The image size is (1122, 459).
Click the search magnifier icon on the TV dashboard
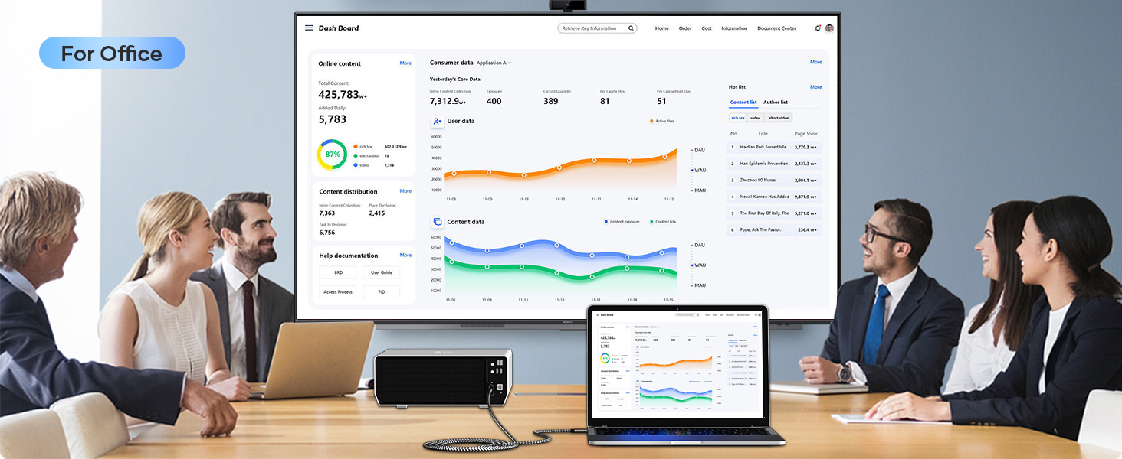[x=631, y=28]
